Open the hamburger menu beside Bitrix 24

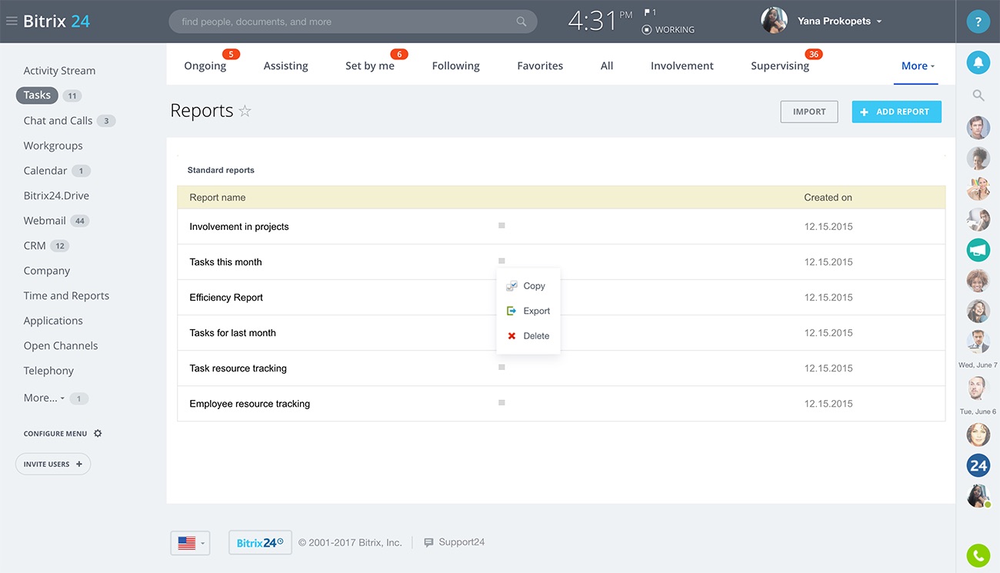12,22
